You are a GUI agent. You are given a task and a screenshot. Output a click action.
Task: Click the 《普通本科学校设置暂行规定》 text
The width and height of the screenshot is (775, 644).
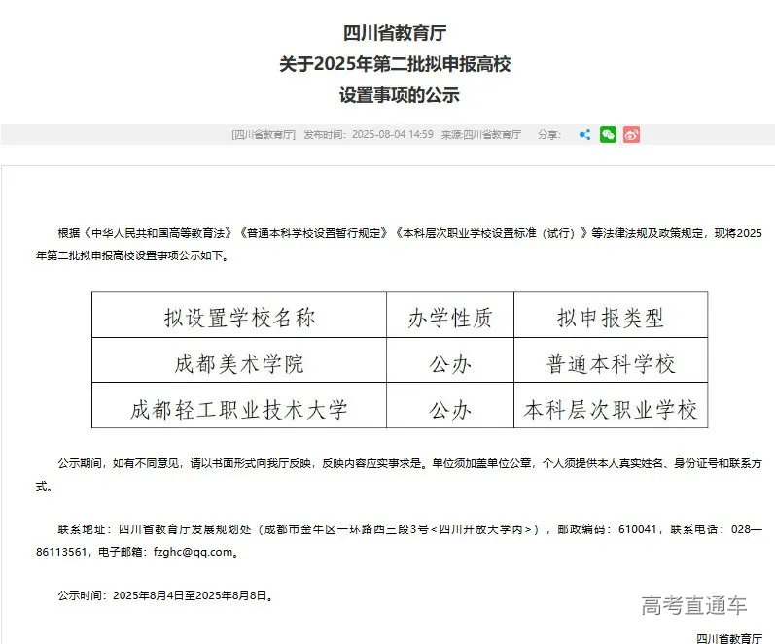tap(314, 232)
